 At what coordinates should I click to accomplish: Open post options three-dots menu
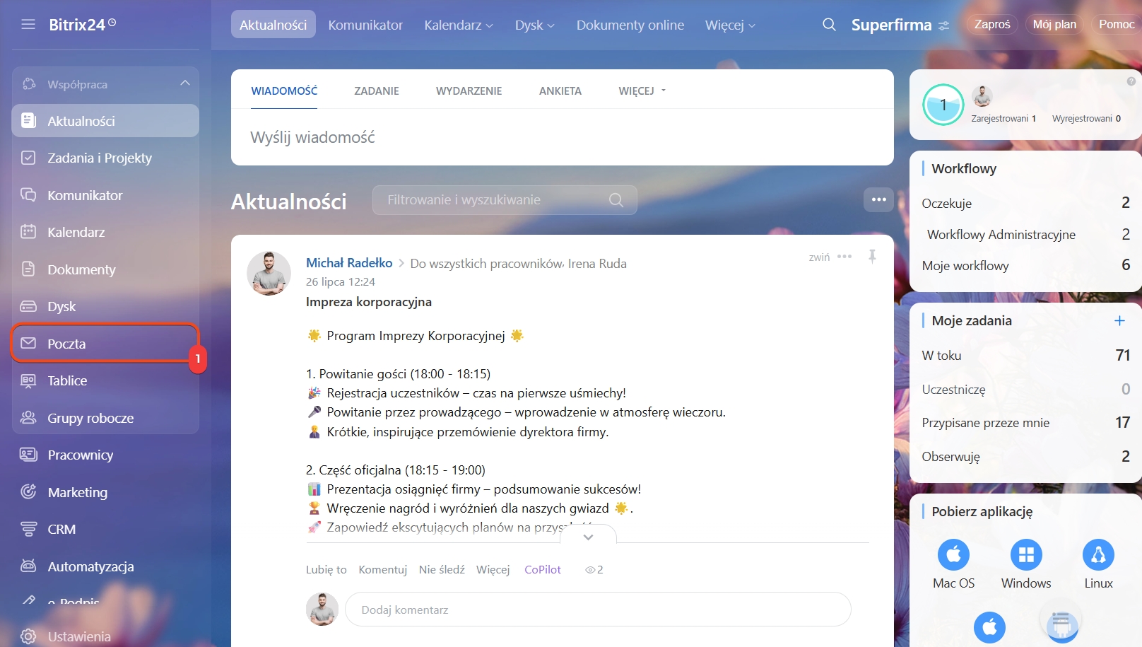click(844, 257)
